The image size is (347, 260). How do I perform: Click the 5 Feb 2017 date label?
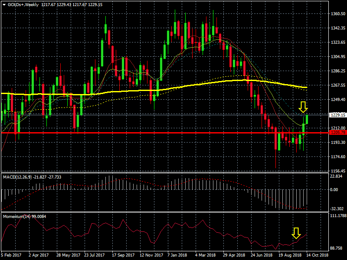[x=12, y=255]
